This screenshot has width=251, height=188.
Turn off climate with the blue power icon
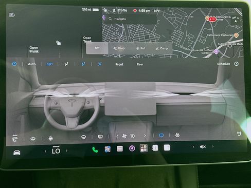pos(14,64)
